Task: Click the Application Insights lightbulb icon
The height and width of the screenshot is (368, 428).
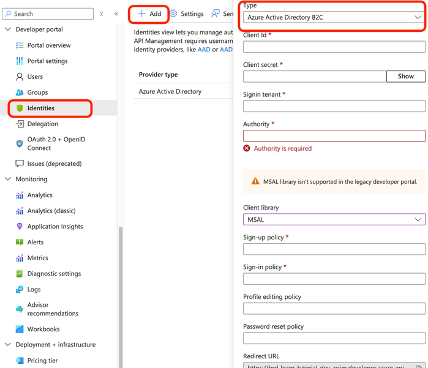Action: [x=20, y=227]
